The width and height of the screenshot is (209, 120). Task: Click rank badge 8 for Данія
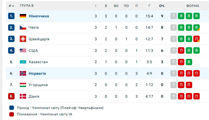(x=11, y=96)
